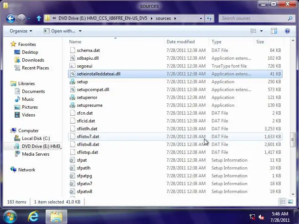Click the sources breadcrumb in address bar
The height and width of the screenshot is (224, 299).
tap(163, 18)
